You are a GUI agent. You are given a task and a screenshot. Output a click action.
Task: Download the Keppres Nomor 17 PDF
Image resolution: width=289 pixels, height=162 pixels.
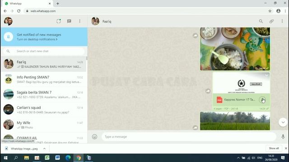[x=262, y=100]
